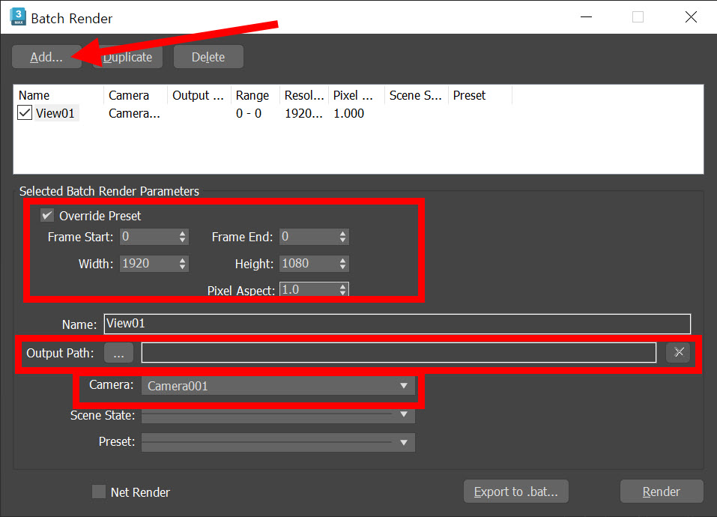Click the Frame End spinner arrows

point(343,237)
